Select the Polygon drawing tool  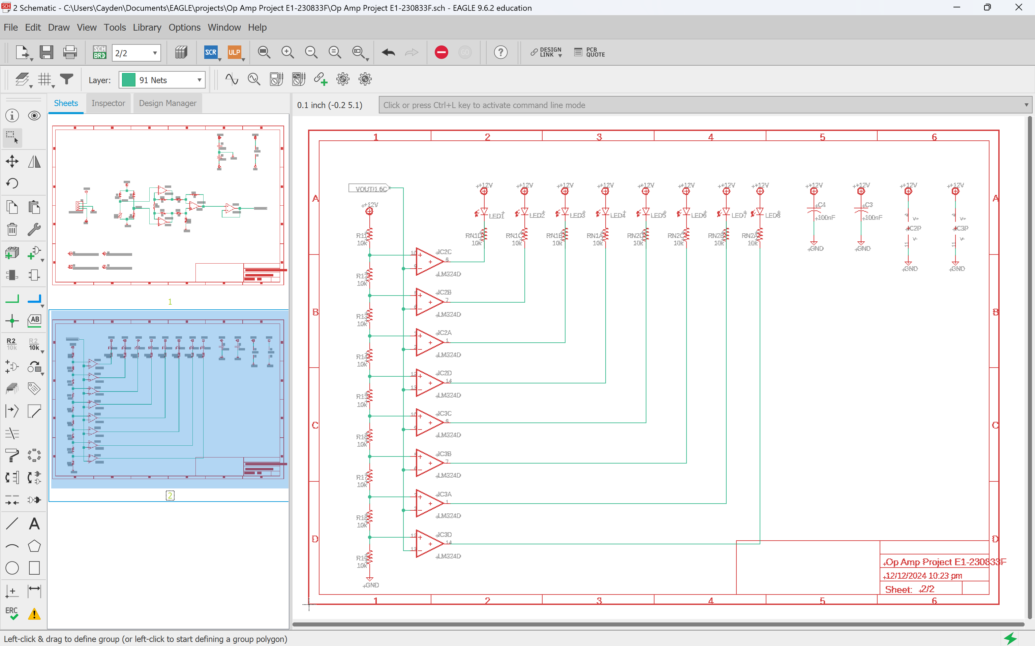34,546
